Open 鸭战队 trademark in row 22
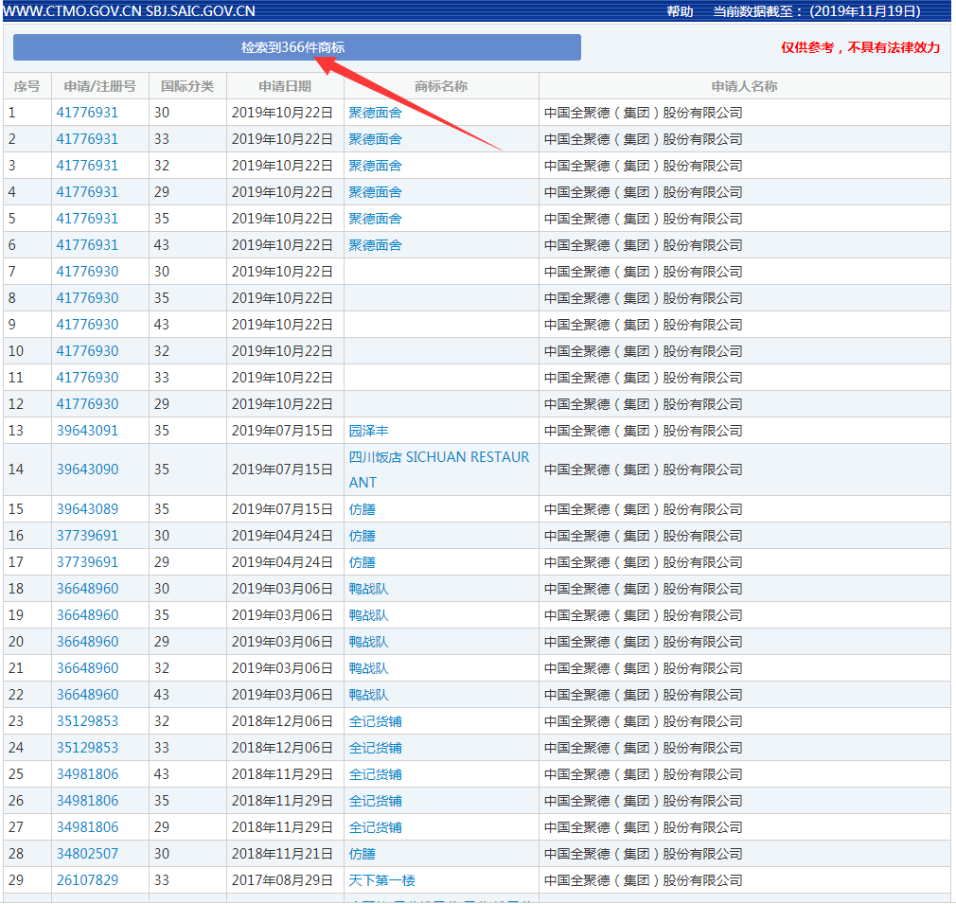Image resolution: width=956 pixels, height=904 pixels. pyautogui.click(x=368, y=695)
